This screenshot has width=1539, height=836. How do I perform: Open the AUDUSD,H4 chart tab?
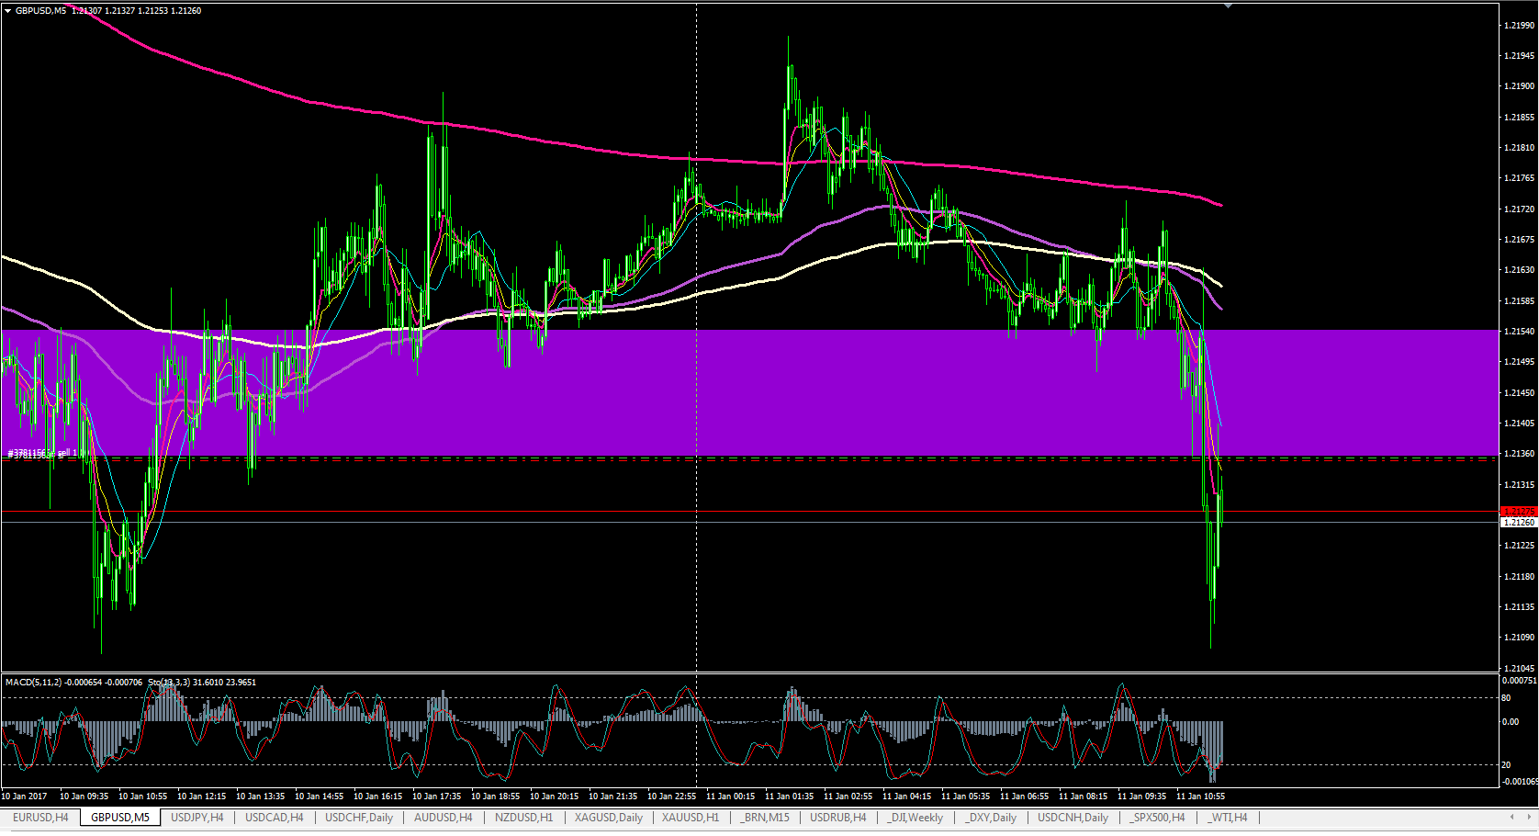coord(444,818)
